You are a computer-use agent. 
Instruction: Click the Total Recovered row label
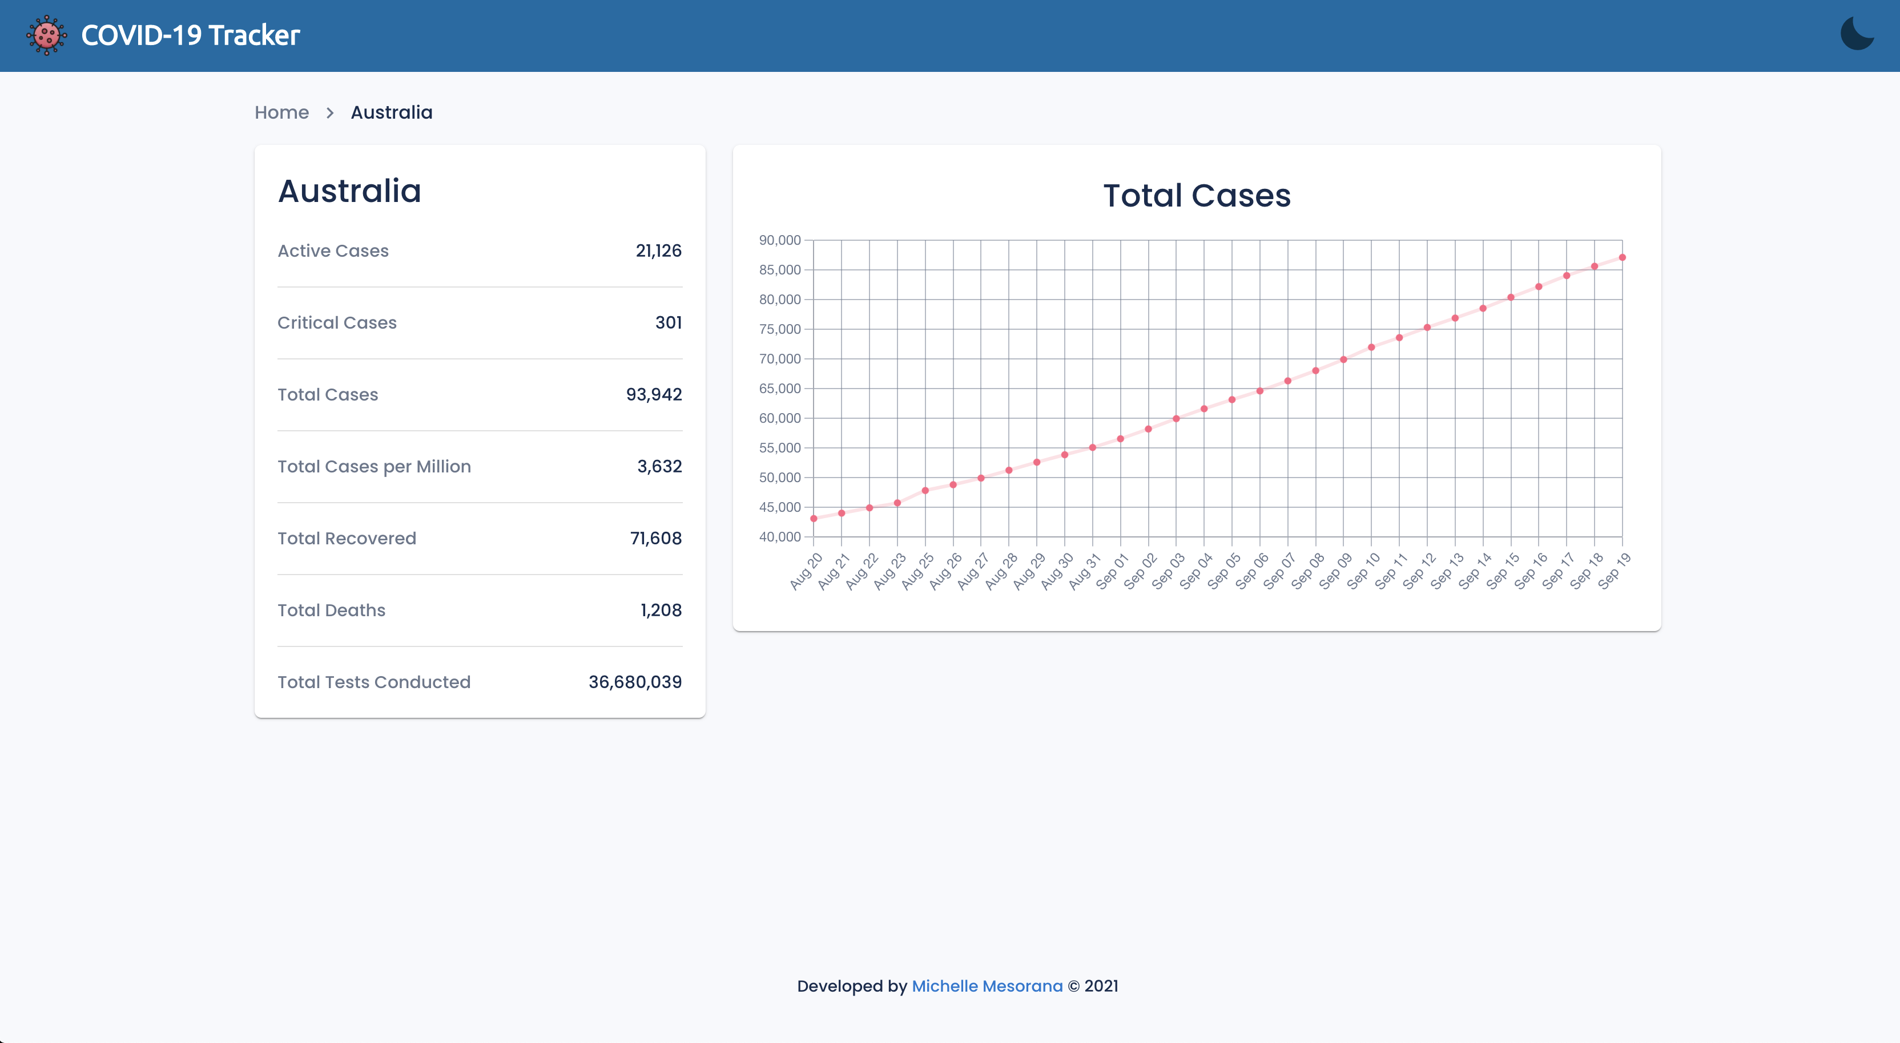point(347,539)
